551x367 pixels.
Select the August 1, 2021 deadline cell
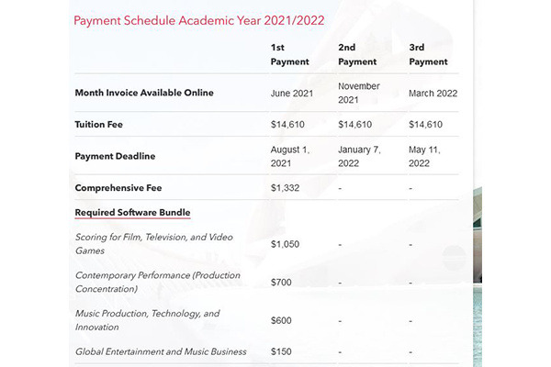coord(294,155)
